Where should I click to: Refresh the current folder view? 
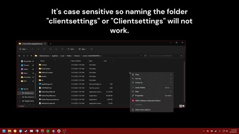tap(145, 56)
